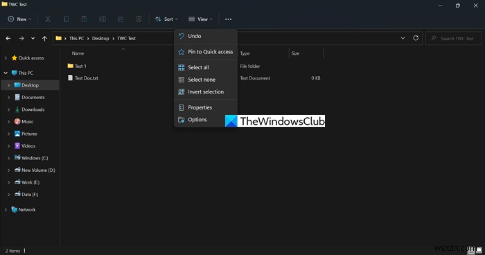The width and height of the screenshot is (485, 255).
Task: Open the See more three-dots menu
Action: (228, 19)
